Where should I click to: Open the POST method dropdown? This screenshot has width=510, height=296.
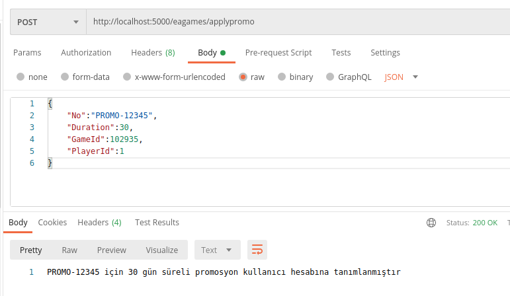tap(48, 22)
